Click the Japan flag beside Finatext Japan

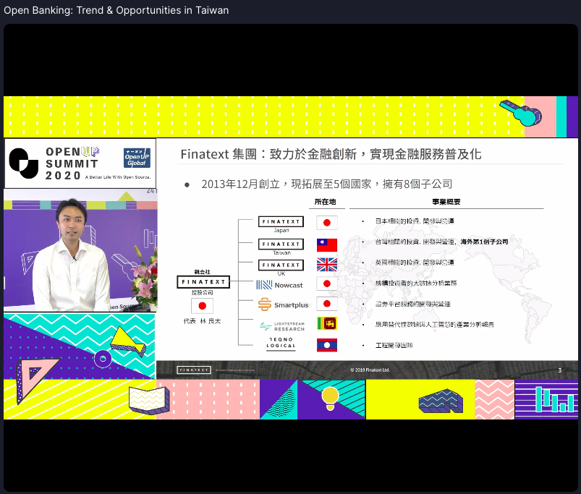click(x=326, y=223)
